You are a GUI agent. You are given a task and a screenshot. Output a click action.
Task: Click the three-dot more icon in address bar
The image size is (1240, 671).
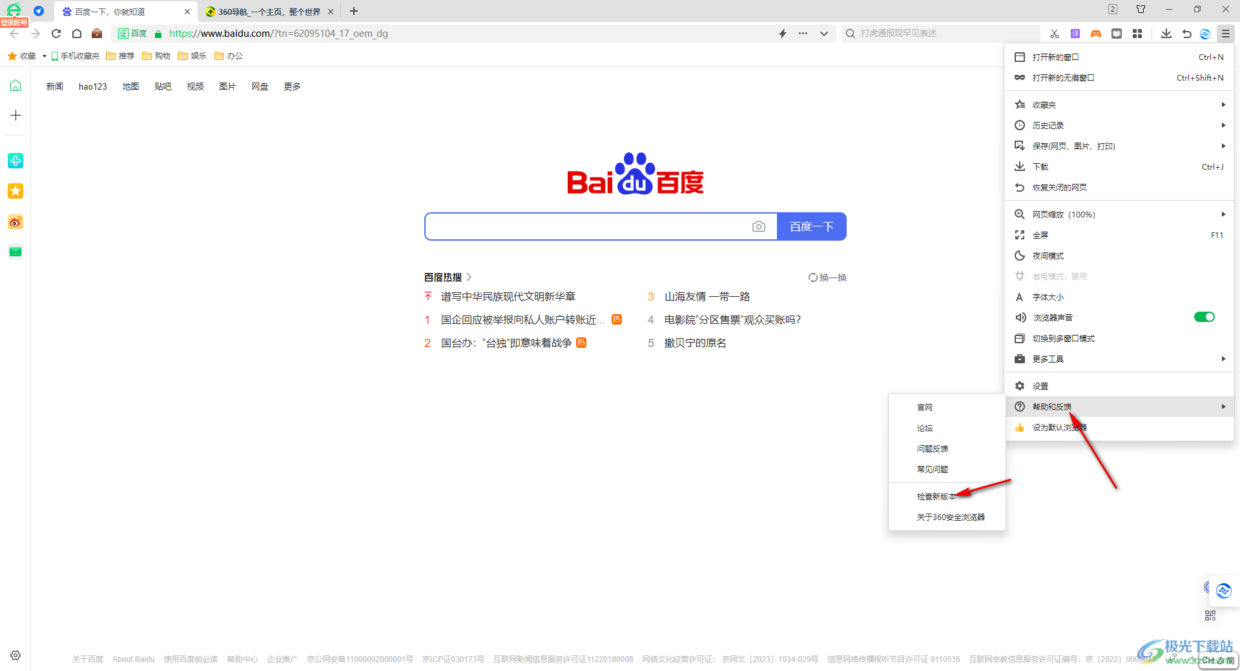point(803,34)
